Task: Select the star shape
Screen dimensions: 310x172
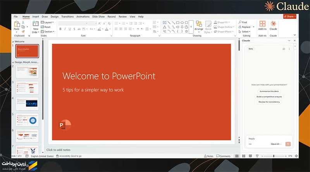Action: click(186, 31)
